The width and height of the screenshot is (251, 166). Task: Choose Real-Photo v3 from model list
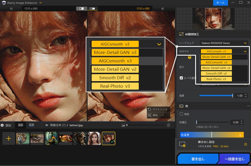(x=216, y=79)
